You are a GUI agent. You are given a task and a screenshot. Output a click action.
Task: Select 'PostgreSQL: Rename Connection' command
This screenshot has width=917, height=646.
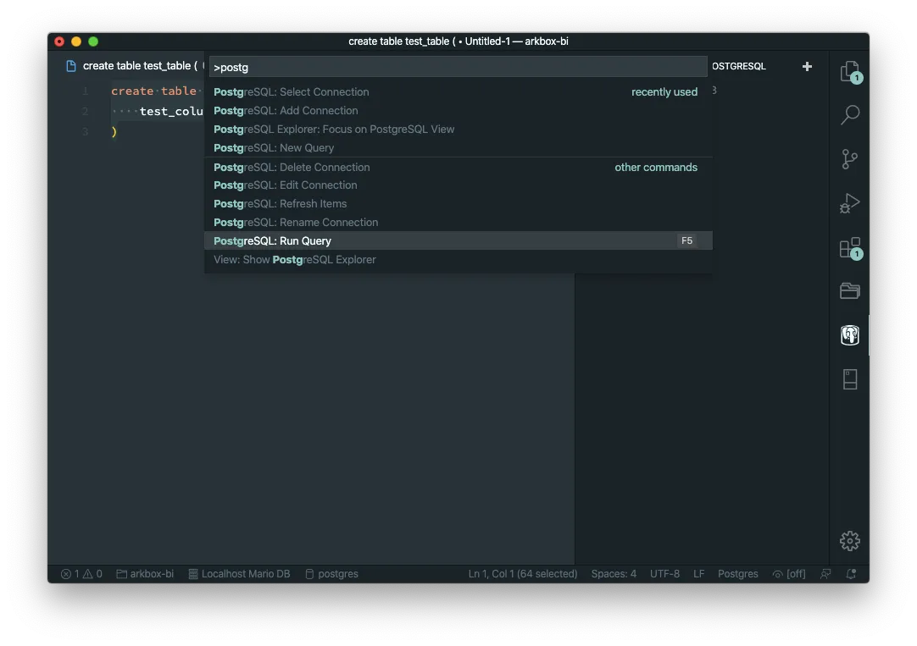click(x=458, y=223)
